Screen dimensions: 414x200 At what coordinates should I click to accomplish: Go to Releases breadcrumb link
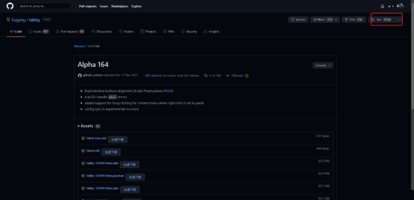tap(79, 46)
